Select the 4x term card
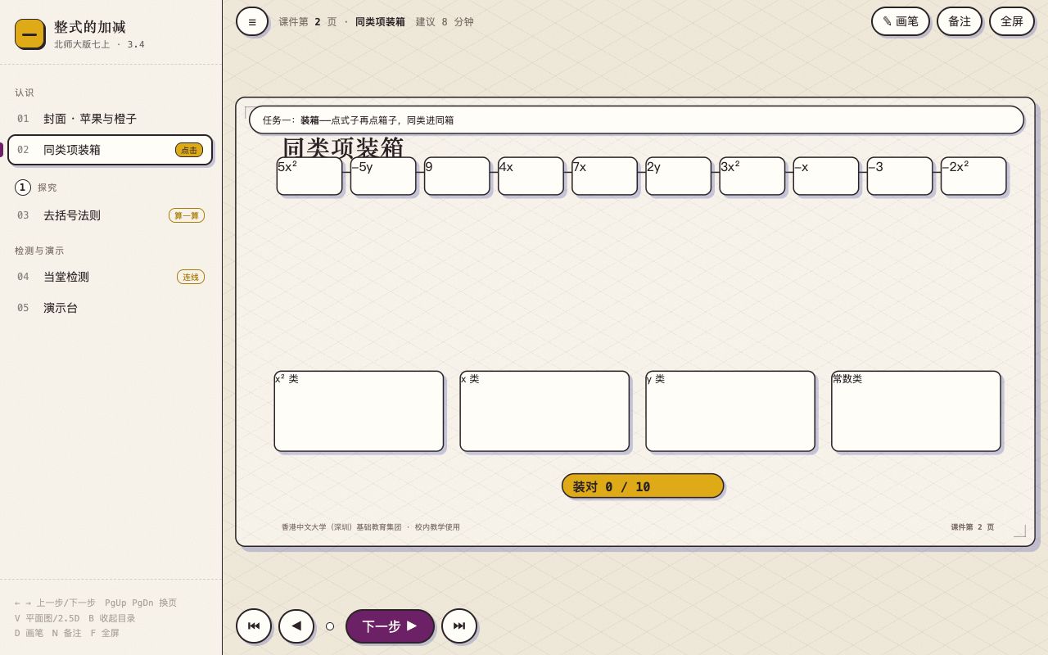 pos(531,176)
